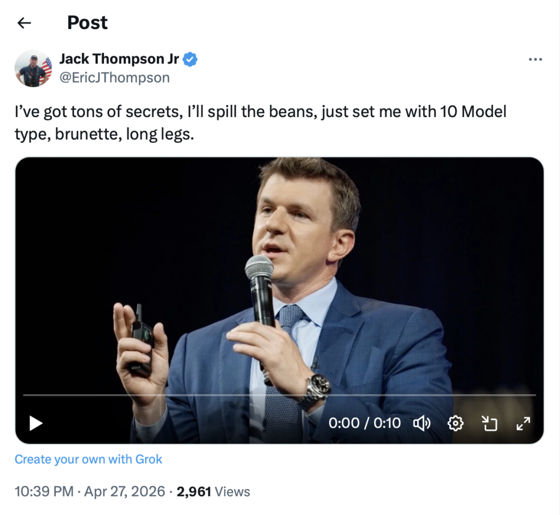Click the 'Post' page heading
The height and width of the screenshot is (515, 560).
87,23
